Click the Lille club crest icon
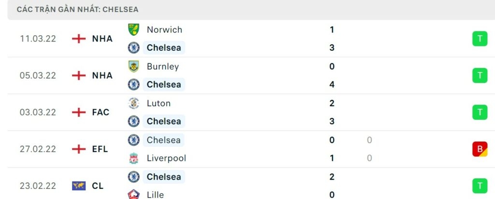Screen dimensions: 495x199 coord(133,194)
